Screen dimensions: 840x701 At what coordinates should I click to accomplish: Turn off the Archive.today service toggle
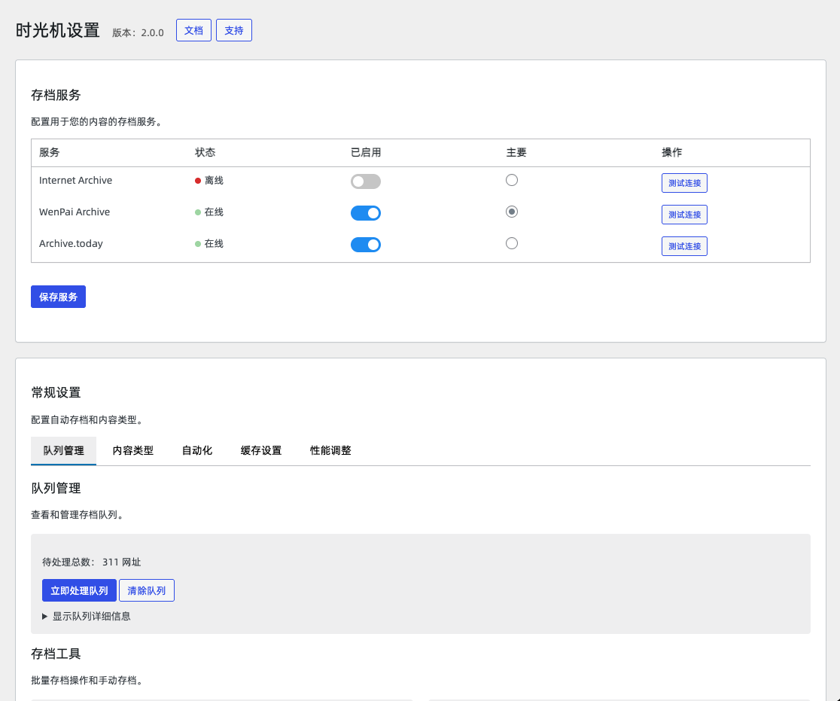tap(365, 245)
